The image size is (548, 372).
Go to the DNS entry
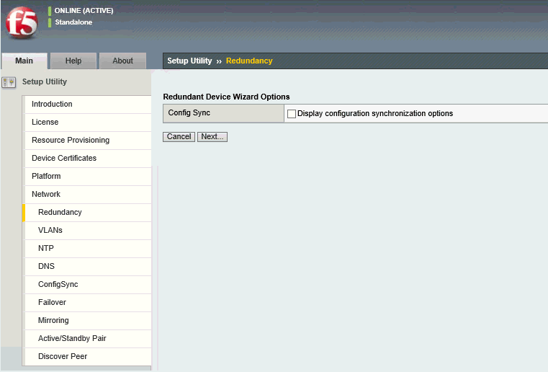tap(46, 267)
